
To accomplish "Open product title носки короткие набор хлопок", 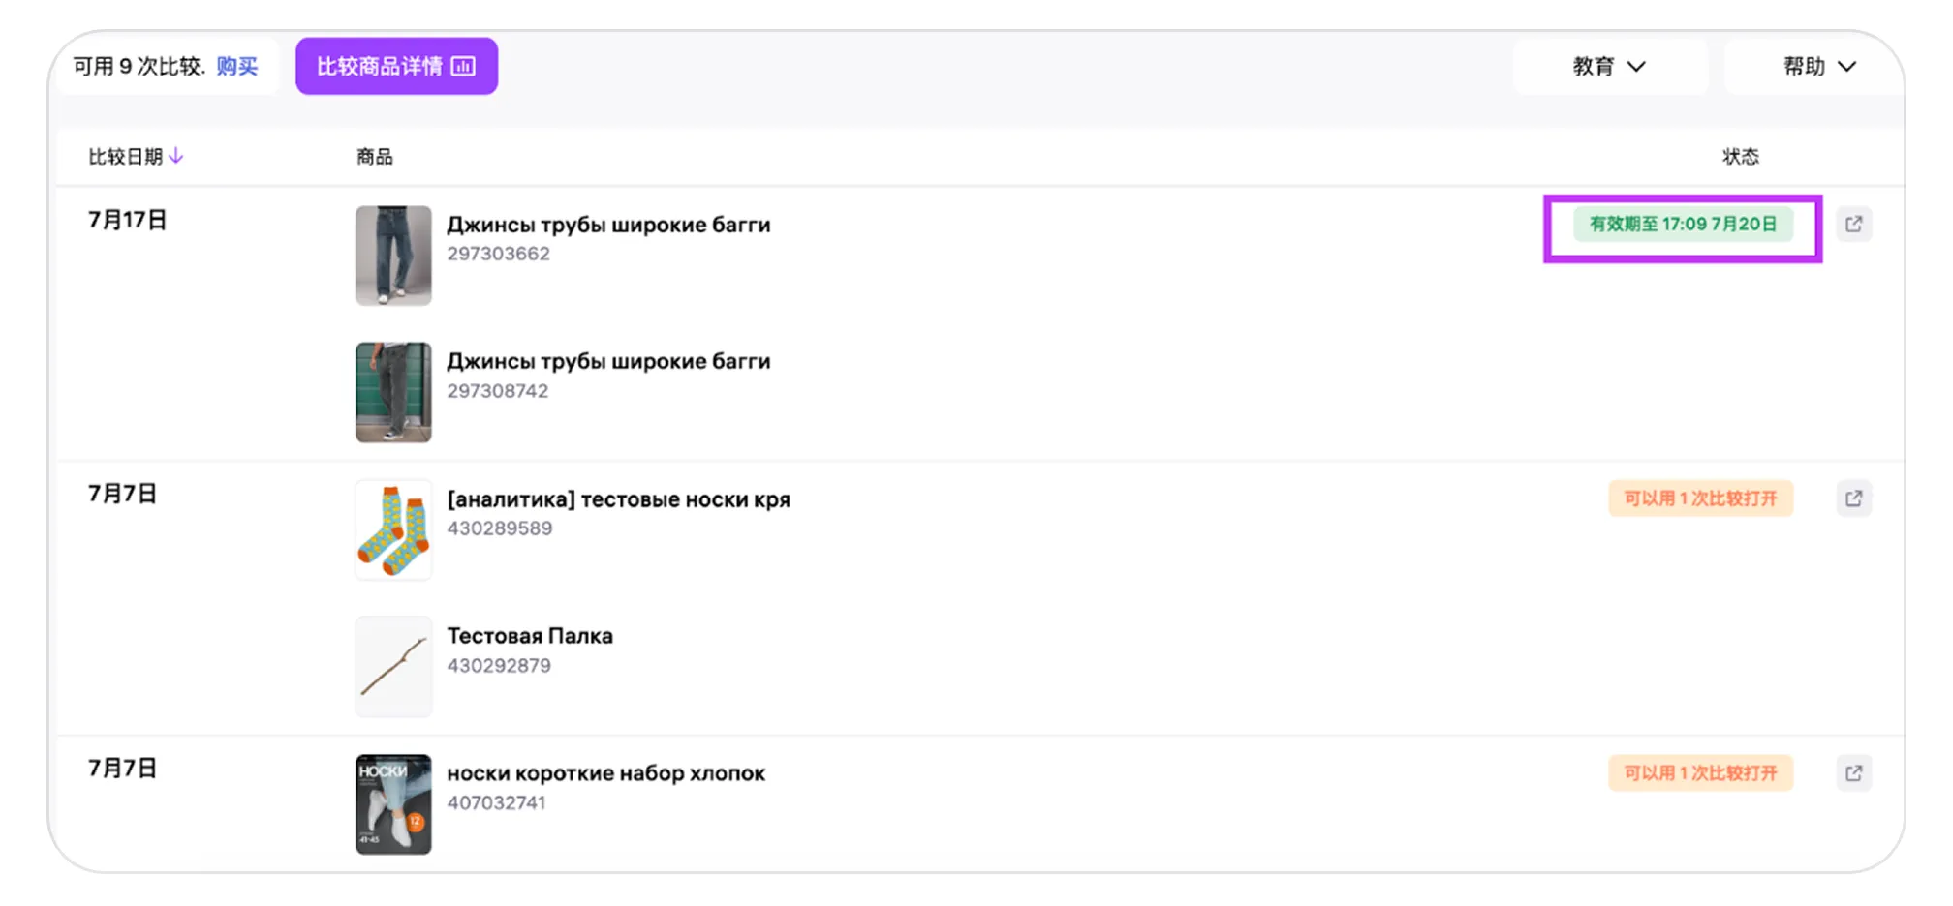I will point(605,773).
